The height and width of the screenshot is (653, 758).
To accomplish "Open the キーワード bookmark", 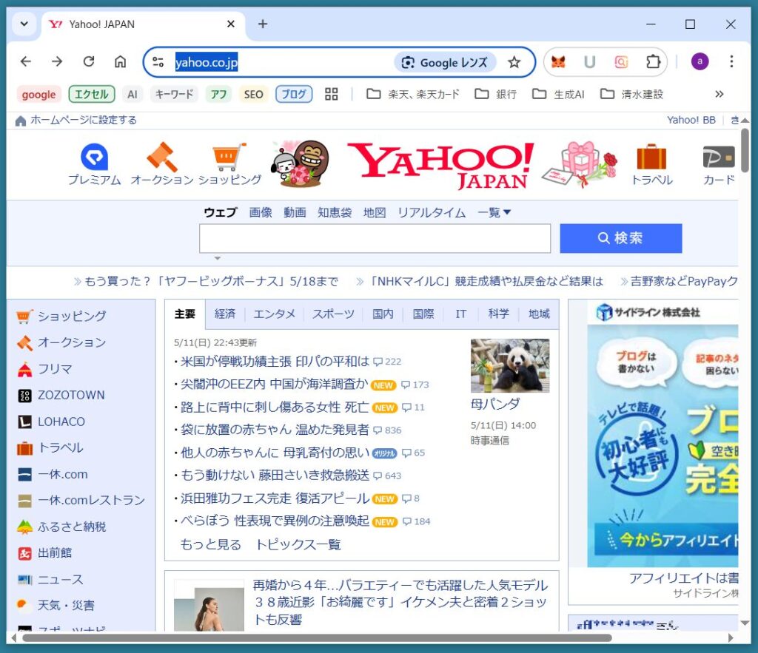I will click(x=174, y=94).
